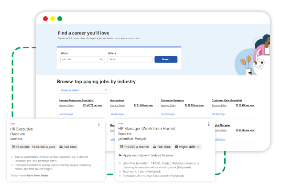The image size is (282, 187).
Task: Open the Choose an industry dropdown
Action: (84, 90)
